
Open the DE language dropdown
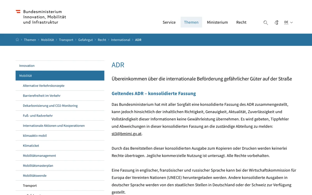point(289,22)
